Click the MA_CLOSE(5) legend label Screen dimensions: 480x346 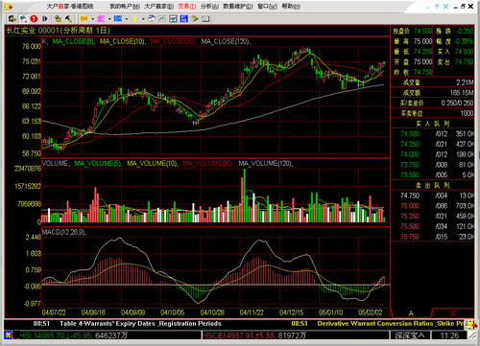click(x=73, y=41)
